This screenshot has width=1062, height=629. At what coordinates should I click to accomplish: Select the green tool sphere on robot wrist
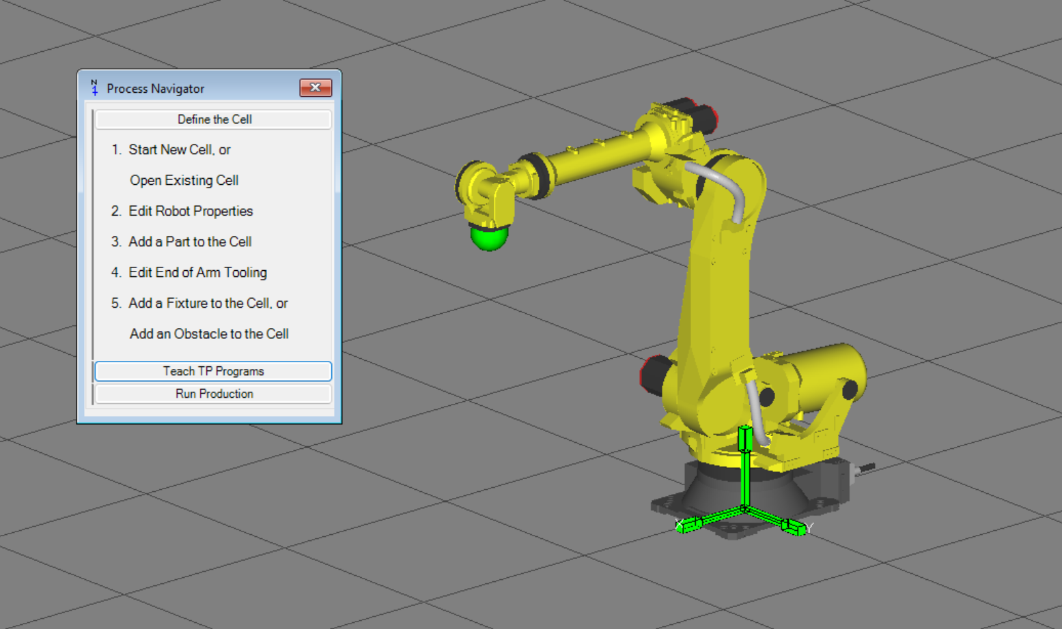[x=489, y=239]
